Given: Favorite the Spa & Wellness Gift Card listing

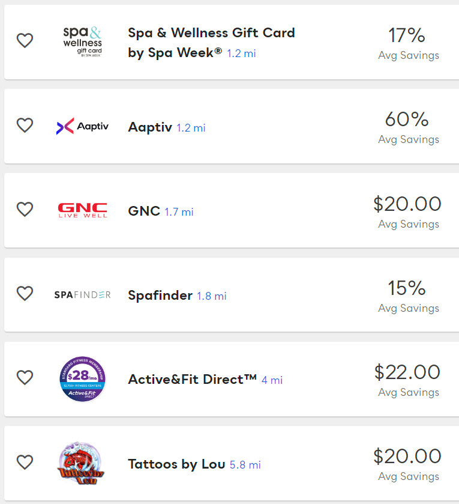Looking at the screenshot, I should [x=25, y=41].
